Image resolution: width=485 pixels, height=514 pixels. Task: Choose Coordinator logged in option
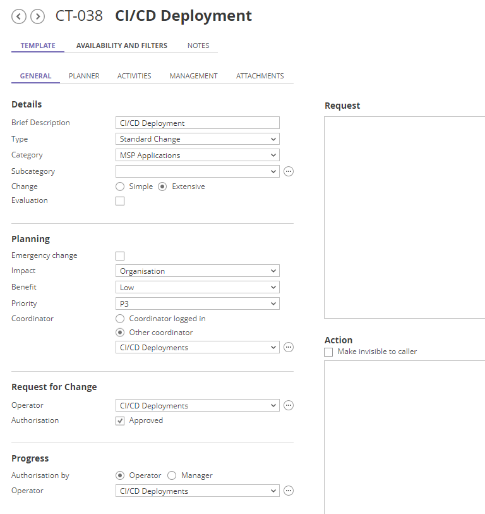tap(120, 319)
